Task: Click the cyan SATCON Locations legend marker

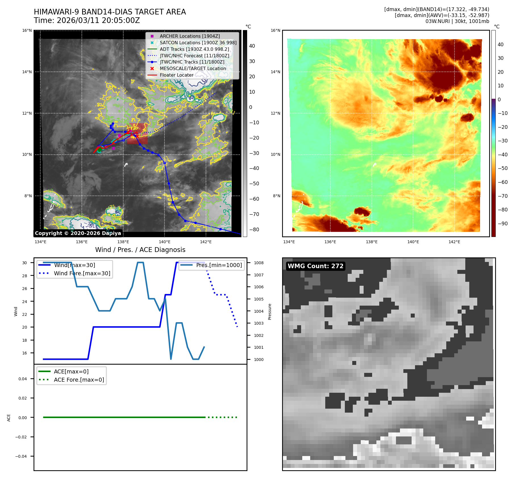Action: (x=152, y=43)
